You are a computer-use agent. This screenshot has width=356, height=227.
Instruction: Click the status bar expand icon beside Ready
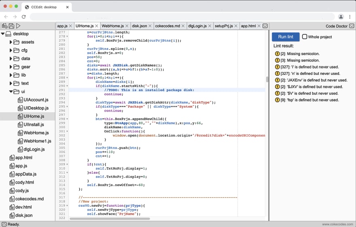click(x=4, y=224)
